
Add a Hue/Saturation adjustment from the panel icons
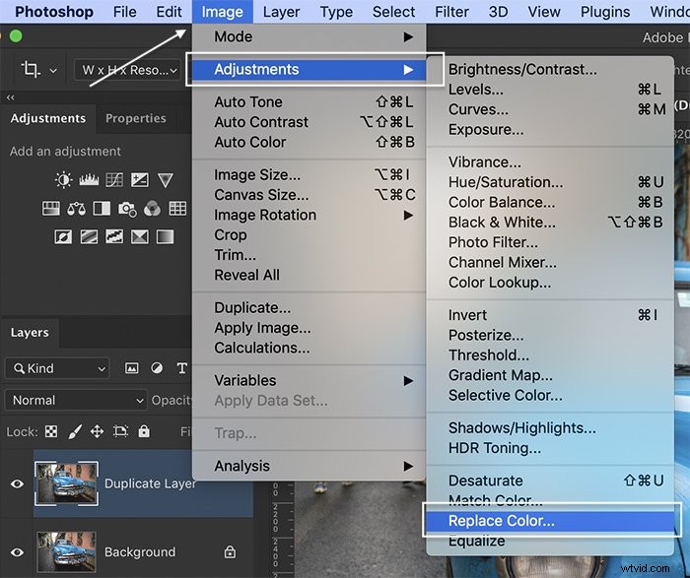coord(50,209)
